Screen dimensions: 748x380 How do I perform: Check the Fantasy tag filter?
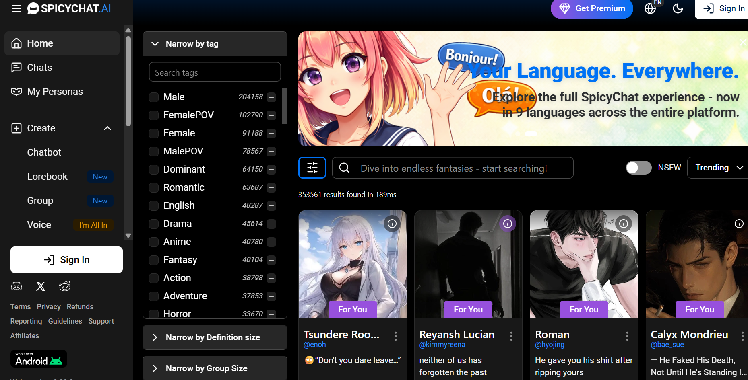153,260
